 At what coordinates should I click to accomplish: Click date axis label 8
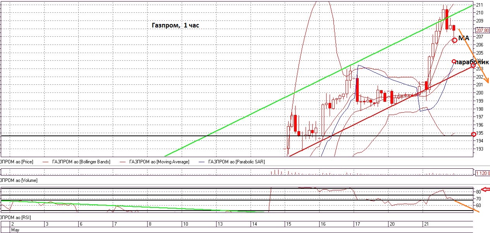pos(150,224)
